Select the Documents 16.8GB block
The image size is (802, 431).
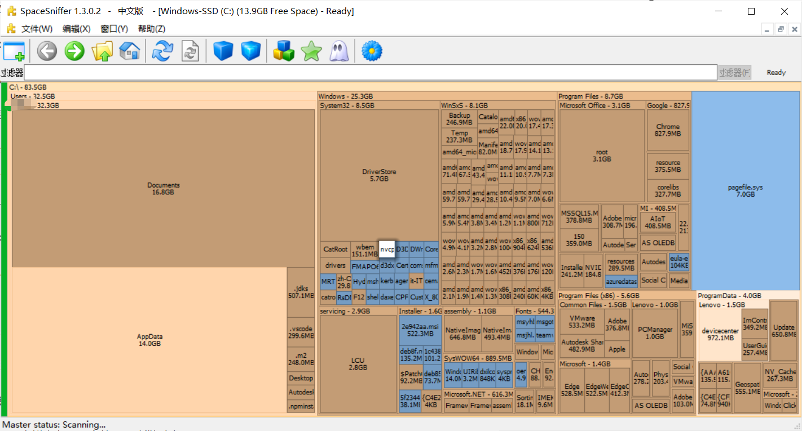click(x=164, y=188)
